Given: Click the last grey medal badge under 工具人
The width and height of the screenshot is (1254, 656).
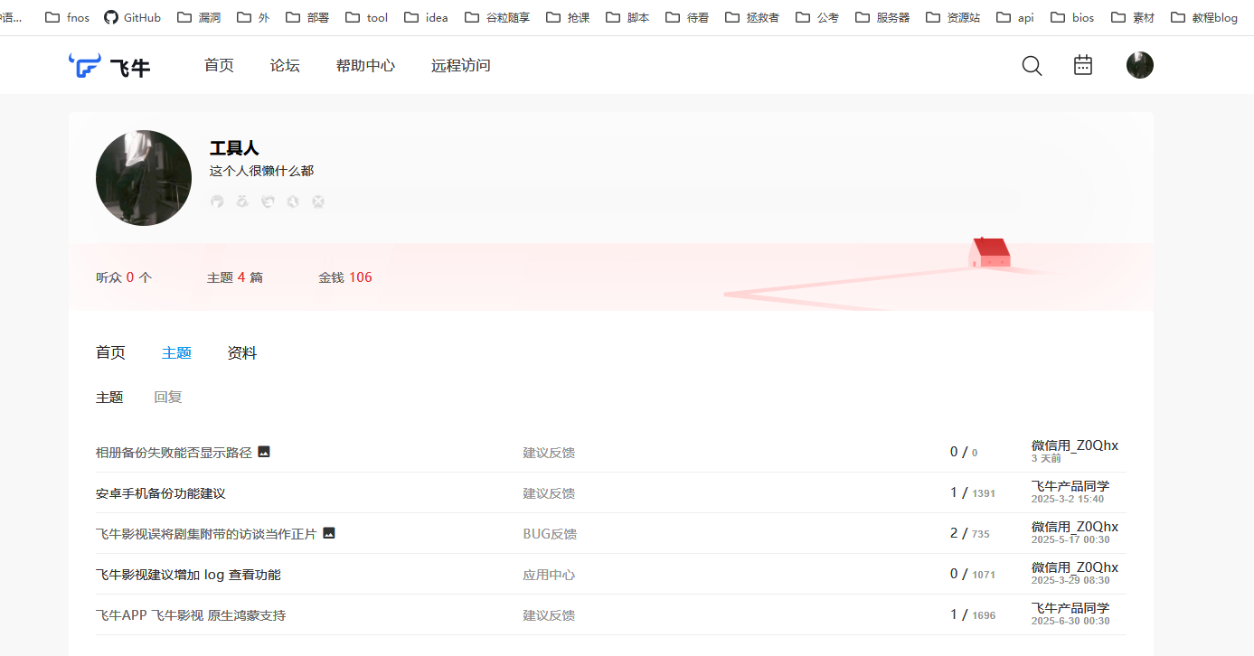Looking at the screenshot, I should pyautogui.click(x=318, y=201).
